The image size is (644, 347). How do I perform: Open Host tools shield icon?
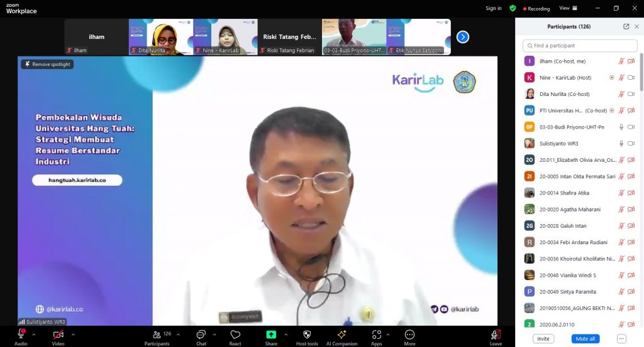307,335
